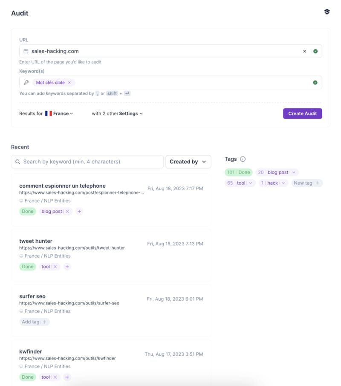Click the Done tag in the Tags panel
The height and width of the screenshot is (386, 341).
tap(238, 172)
